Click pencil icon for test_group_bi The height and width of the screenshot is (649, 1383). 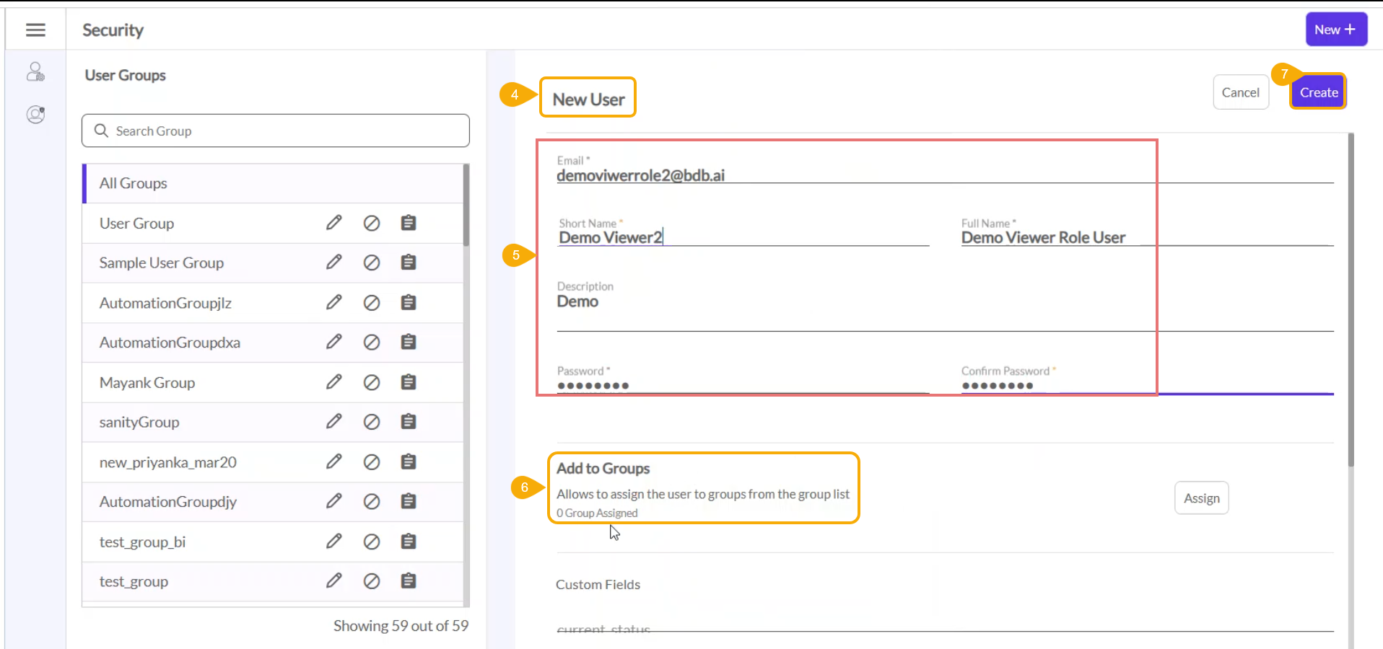pos(333,542)
